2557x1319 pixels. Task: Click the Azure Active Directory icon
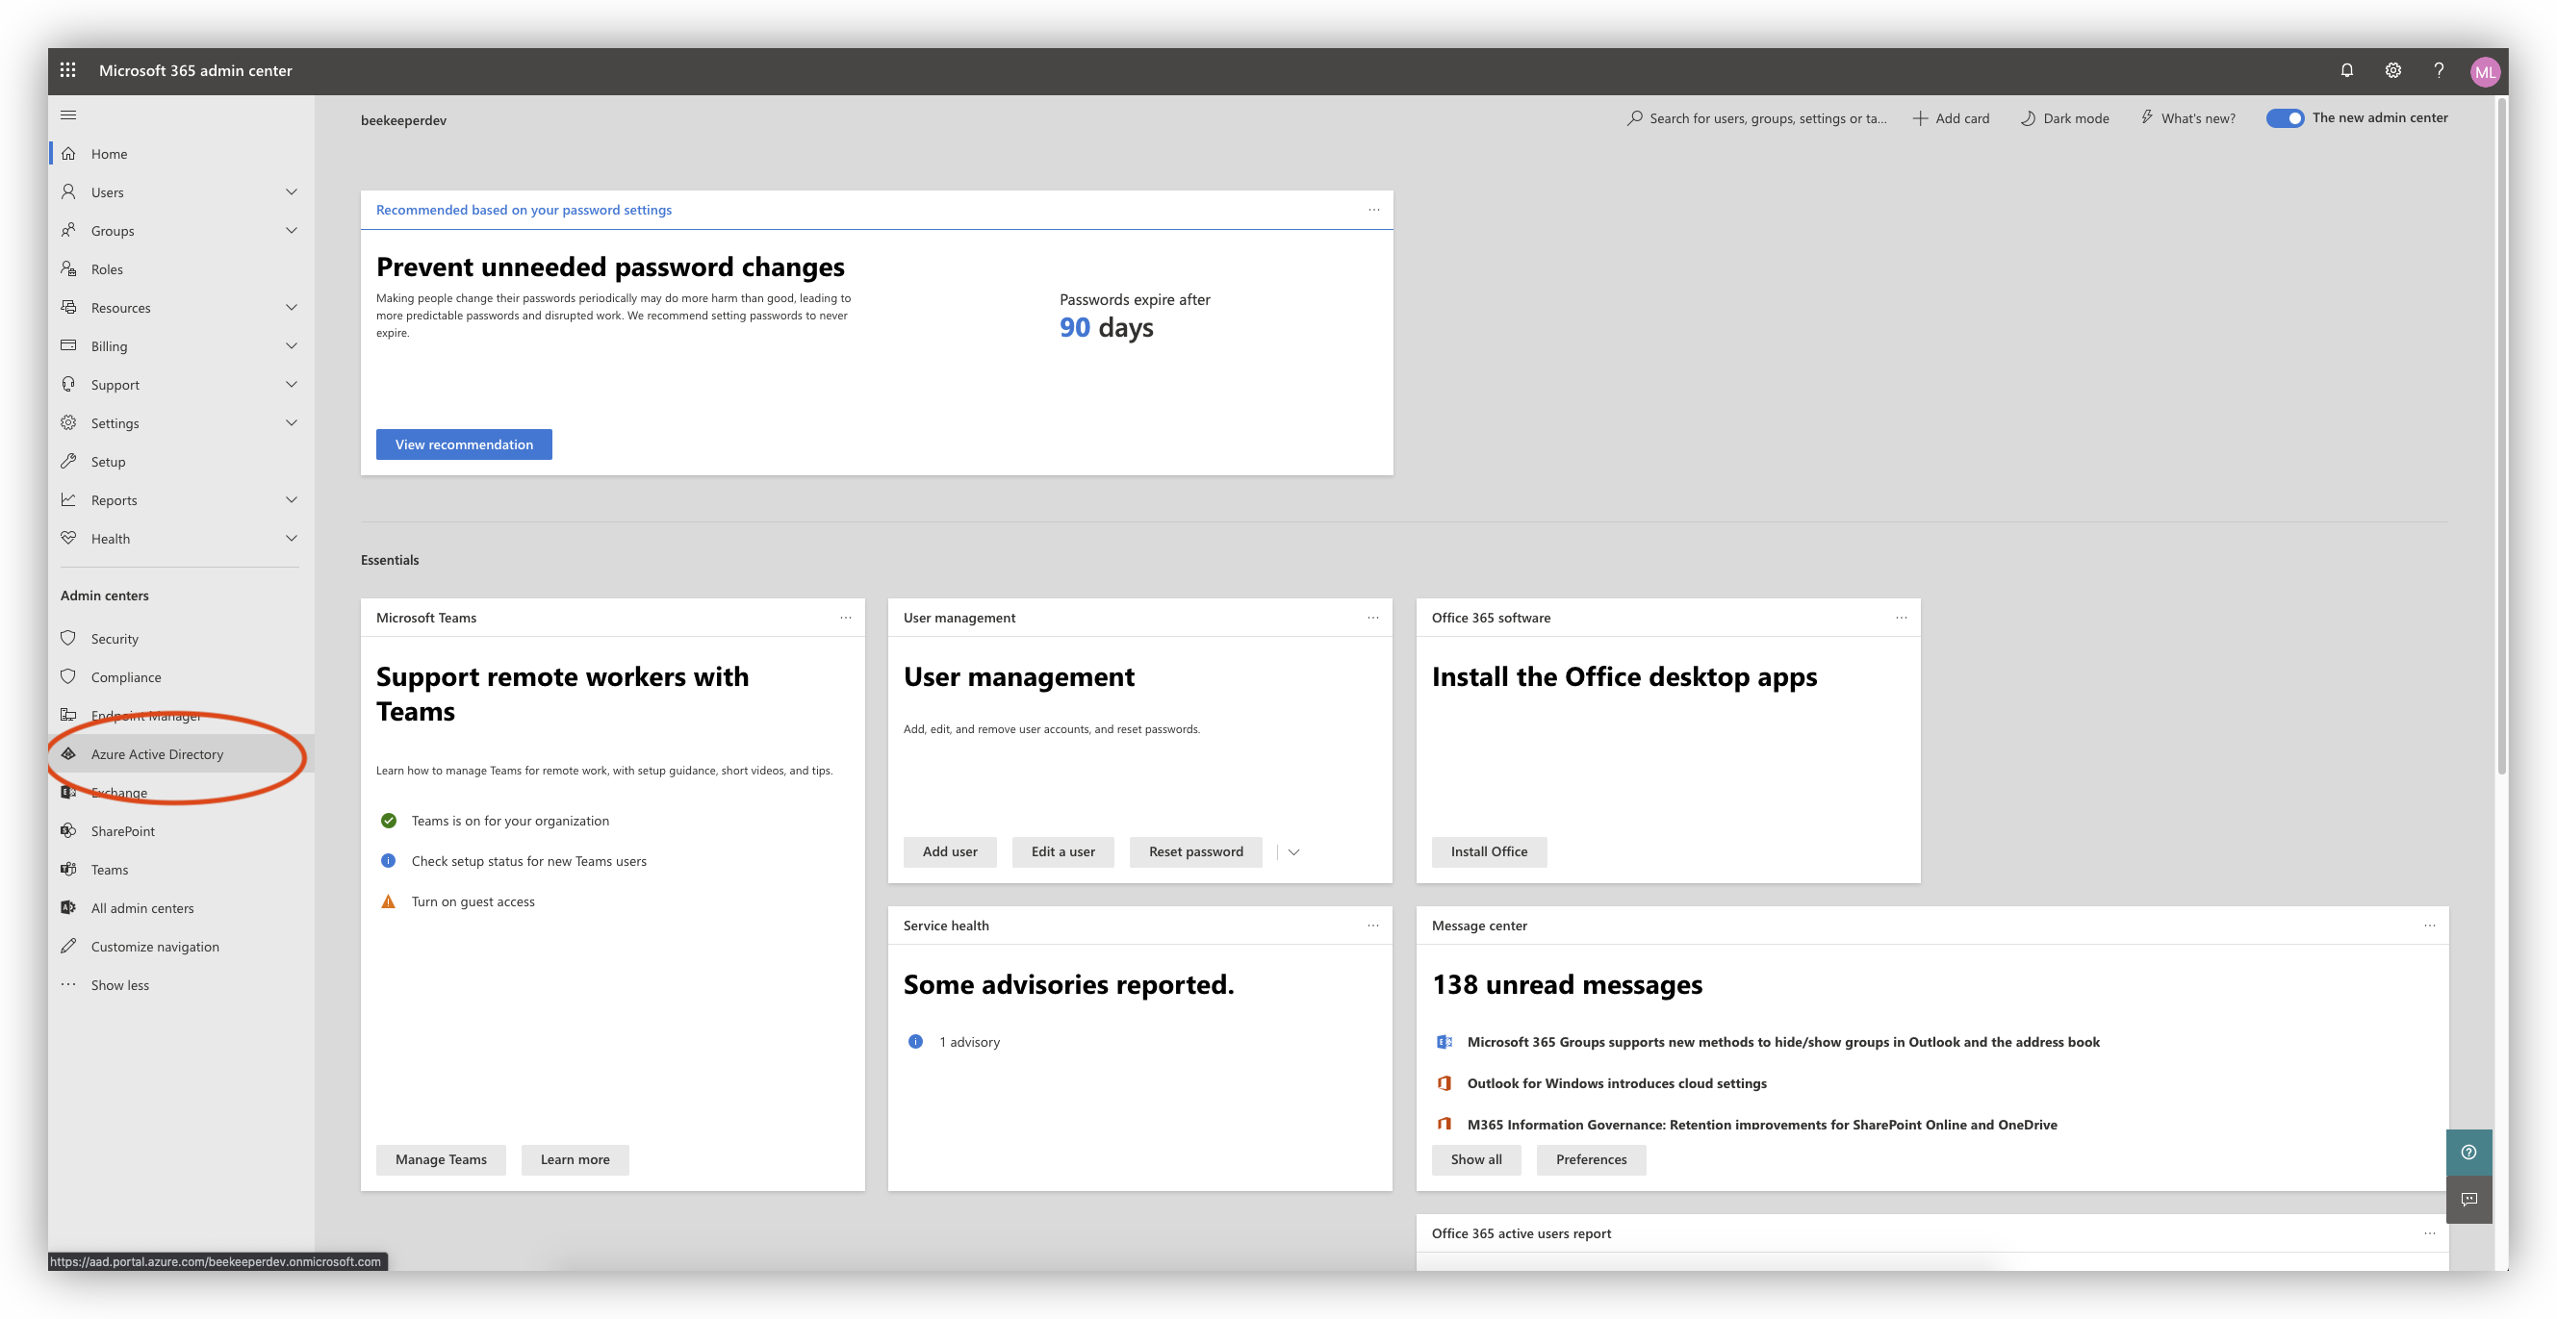tap(68, 754)
